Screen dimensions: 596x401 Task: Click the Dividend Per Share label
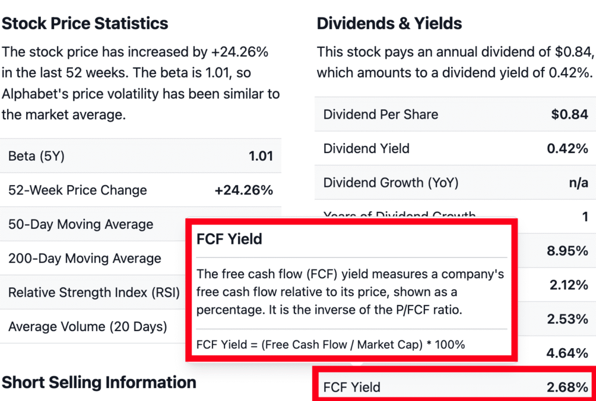pyautogui.click(x=381, y=115)
